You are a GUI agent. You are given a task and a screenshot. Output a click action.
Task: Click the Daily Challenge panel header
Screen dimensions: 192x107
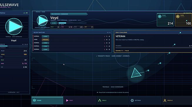pos(153,32)
